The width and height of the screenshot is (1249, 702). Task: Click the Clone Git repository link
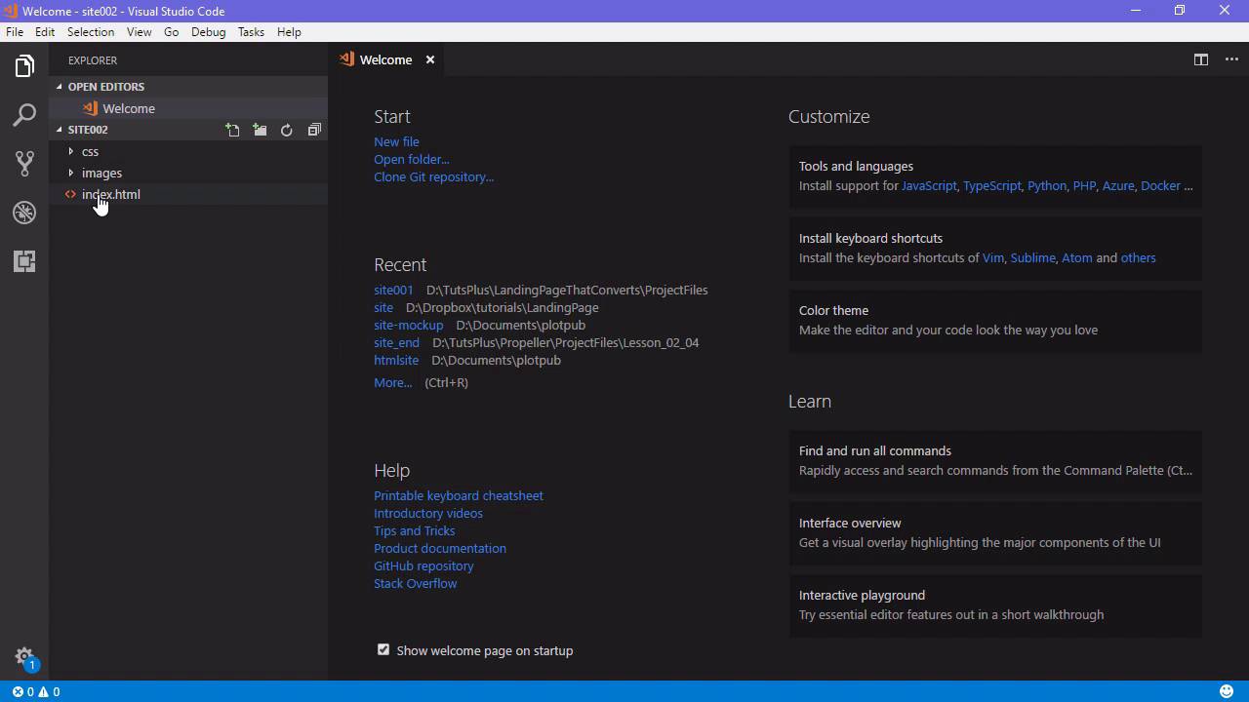[433, 176]
